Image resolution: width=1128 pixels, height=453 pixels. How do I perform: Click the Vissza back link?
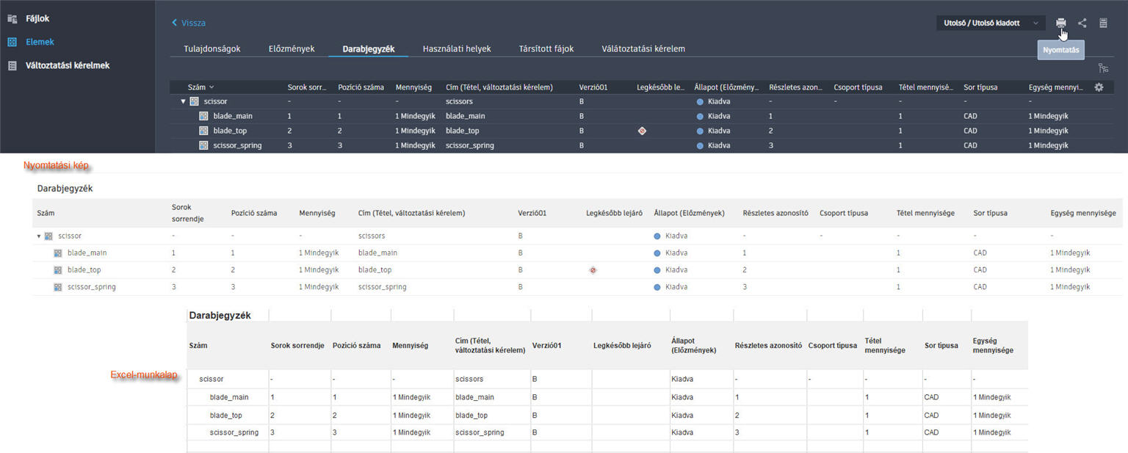[x=189, y=23]
